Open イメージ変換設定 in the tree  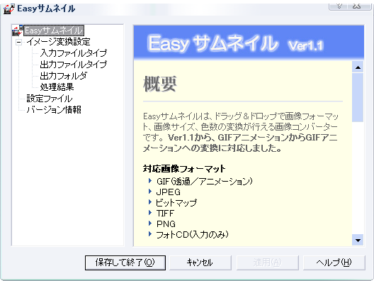pyautogui.click(x=58, y=42)
